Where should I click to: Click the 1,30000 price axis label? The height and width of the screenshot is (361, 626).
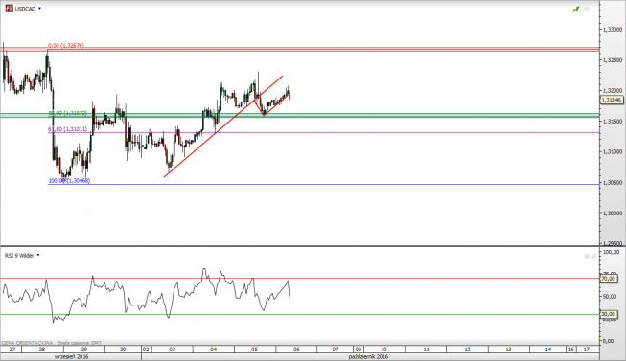(x=613, y=214)
